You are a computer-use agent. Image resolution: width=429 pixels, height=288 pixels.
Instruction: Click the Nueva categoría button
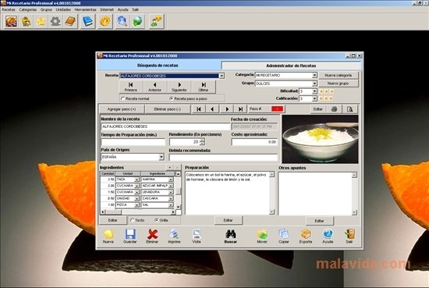click(339, 75)
